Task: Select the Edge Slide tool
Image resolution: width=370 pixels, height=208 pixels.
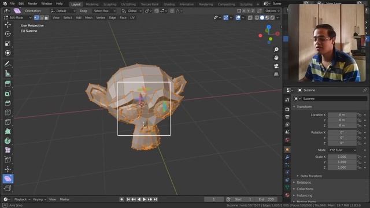Action: [8, 159]
